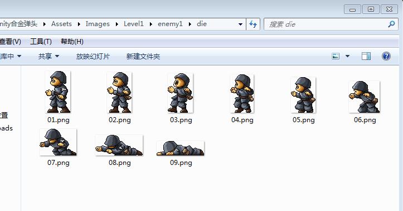The width and height of the screenshot is (403, 211).
Task: Click the 搜索 die search field
Action: [x=331, y=24]
